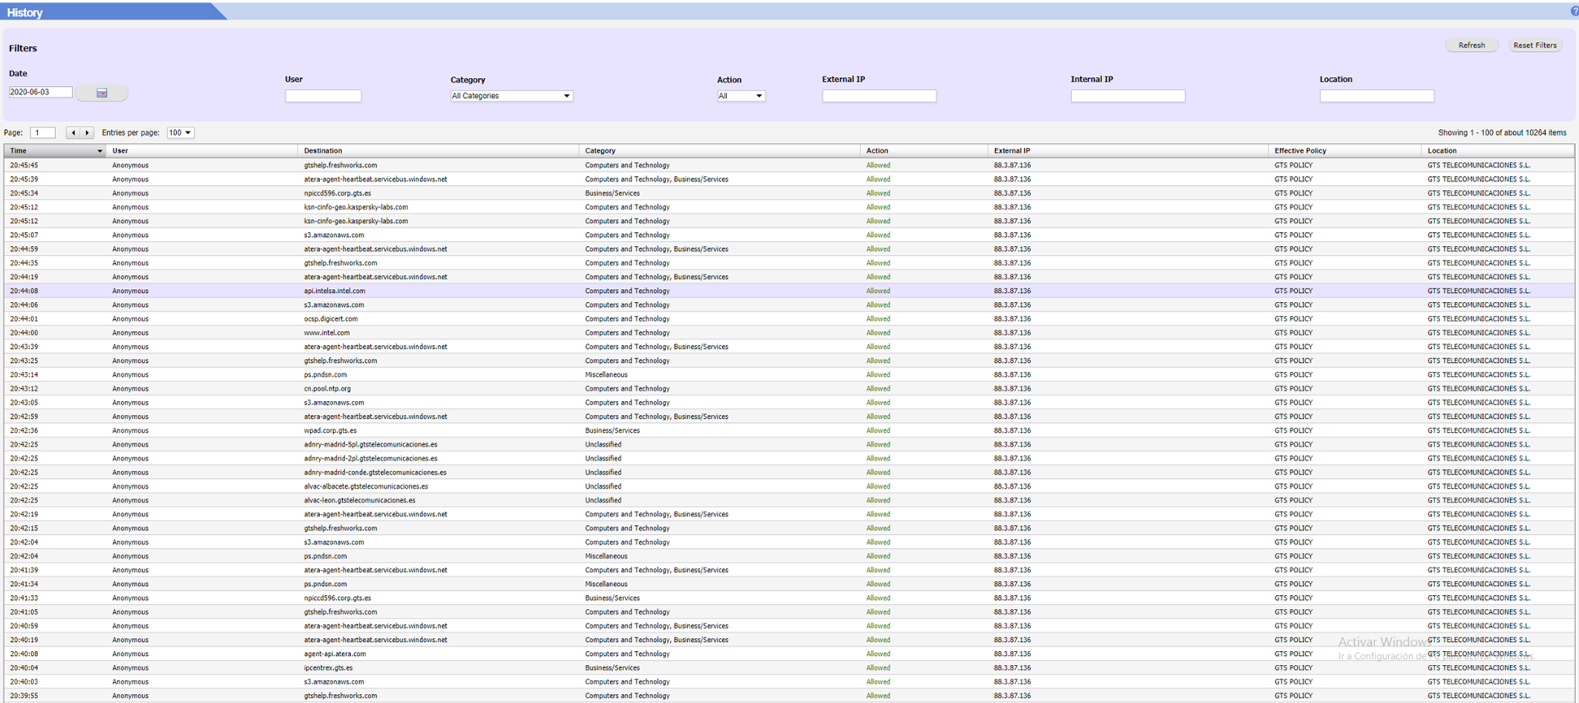Focus the External IP filter field
Viewport: 1579px width, 703px height.
point(879,96)
